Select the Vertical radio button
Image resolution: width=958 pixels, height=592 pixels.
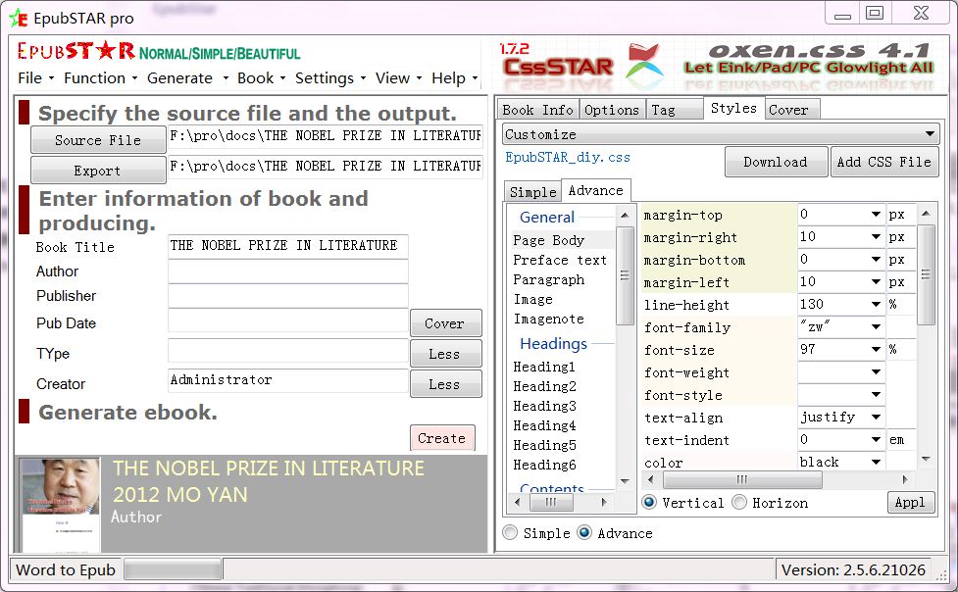point(649,502)
